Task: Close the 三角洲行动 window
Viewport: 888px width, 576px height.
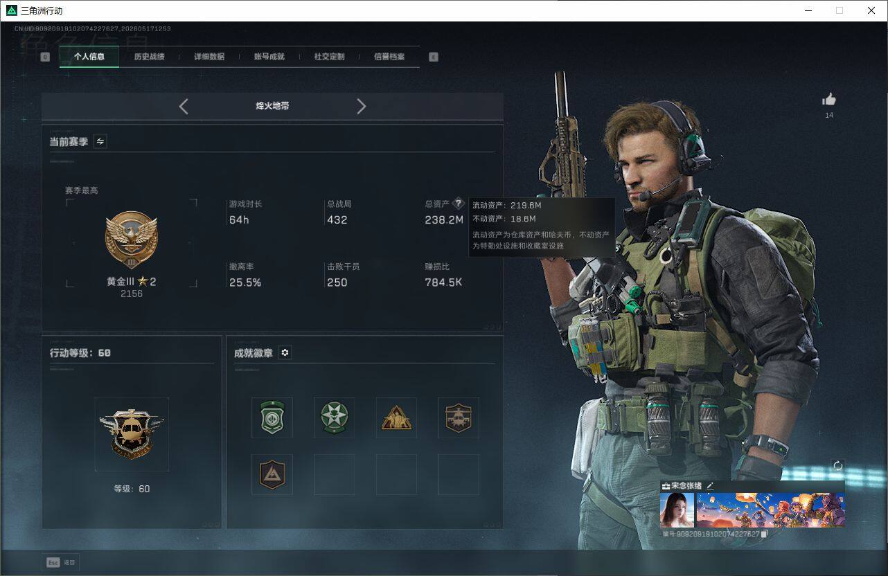Action: (x=871, y=10)
